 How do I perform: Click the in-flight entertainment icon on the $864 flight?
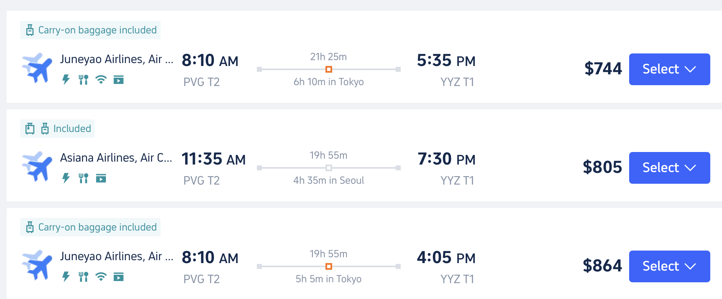point(119,276)
